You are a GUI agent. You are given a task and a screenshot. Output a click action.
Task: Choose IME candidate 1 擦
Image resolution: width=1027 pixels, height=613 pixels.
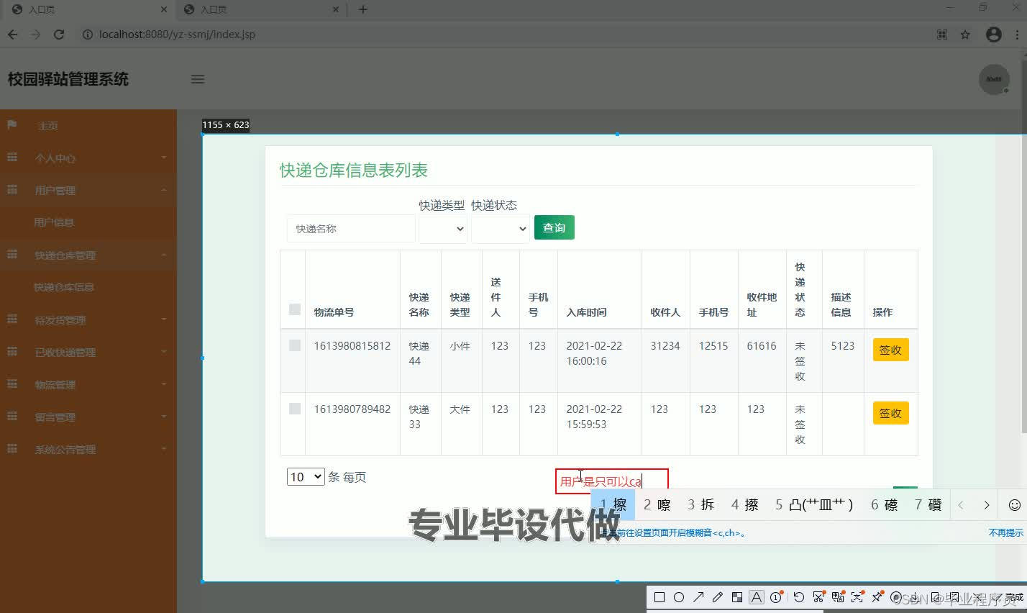click(x=613, y=505)
